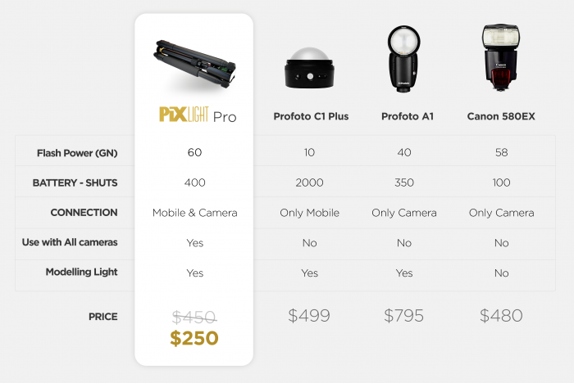Select the Profoto C1 Plus heading
This screenshot has height=383, width=574.
coord(311,116)
